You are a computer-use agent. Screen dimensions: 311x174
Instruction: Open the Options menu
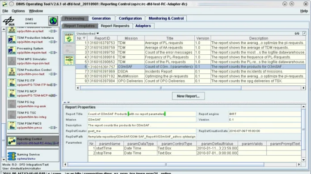point(18,11)
